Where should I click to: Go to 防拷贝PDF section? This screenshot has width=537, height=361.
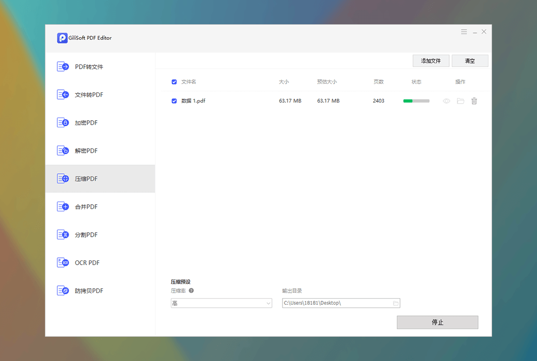(100, 291)
